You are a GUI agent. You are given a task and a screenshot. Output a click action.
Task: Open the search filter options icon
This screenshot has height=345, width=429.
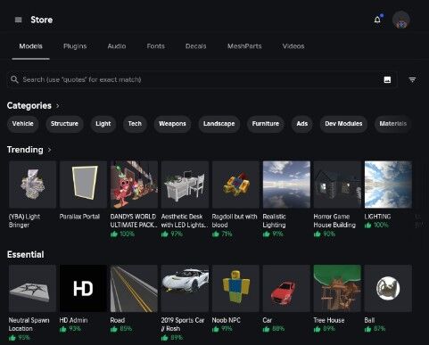(412, 79)
